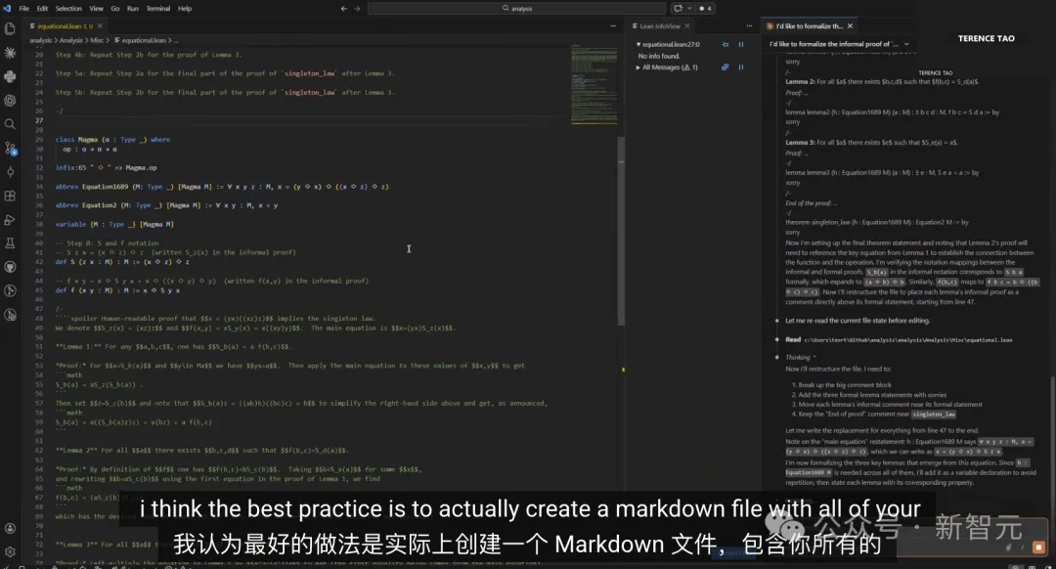Open the Testing flask view
Viewport: 1056px width, 569px height.
pyautogui.click(x=10, y=242)
